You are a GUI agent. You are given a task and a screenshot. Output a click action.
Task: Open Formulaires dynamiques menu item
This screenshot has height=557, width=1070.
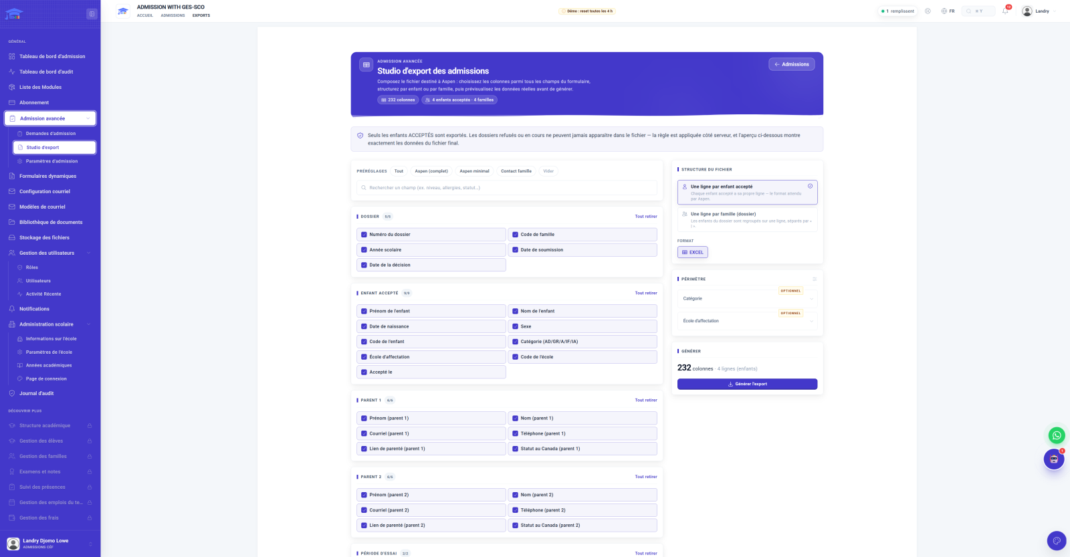(48, 176)
